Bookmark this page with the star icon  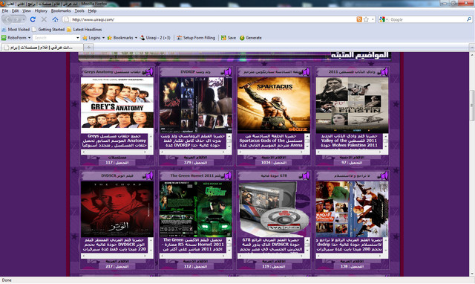tap(366, 19)
